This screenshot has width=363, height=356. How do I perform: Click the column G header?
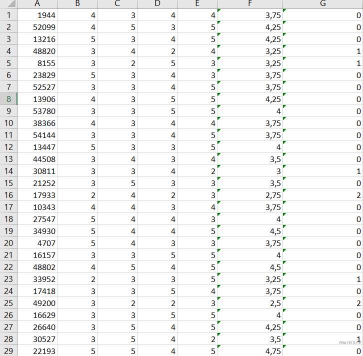pyautogui.click(x=323, y=4)
